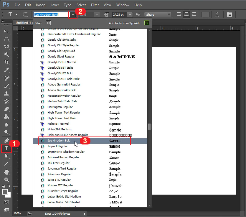246x217 pixels.
Task: Align text right
Action: coord(194,14)
